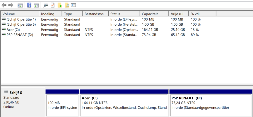Click the folder with magnifying glass icon
Image resolution: width=253 pixels, height=117 pixels.
(x=67, y=5)
